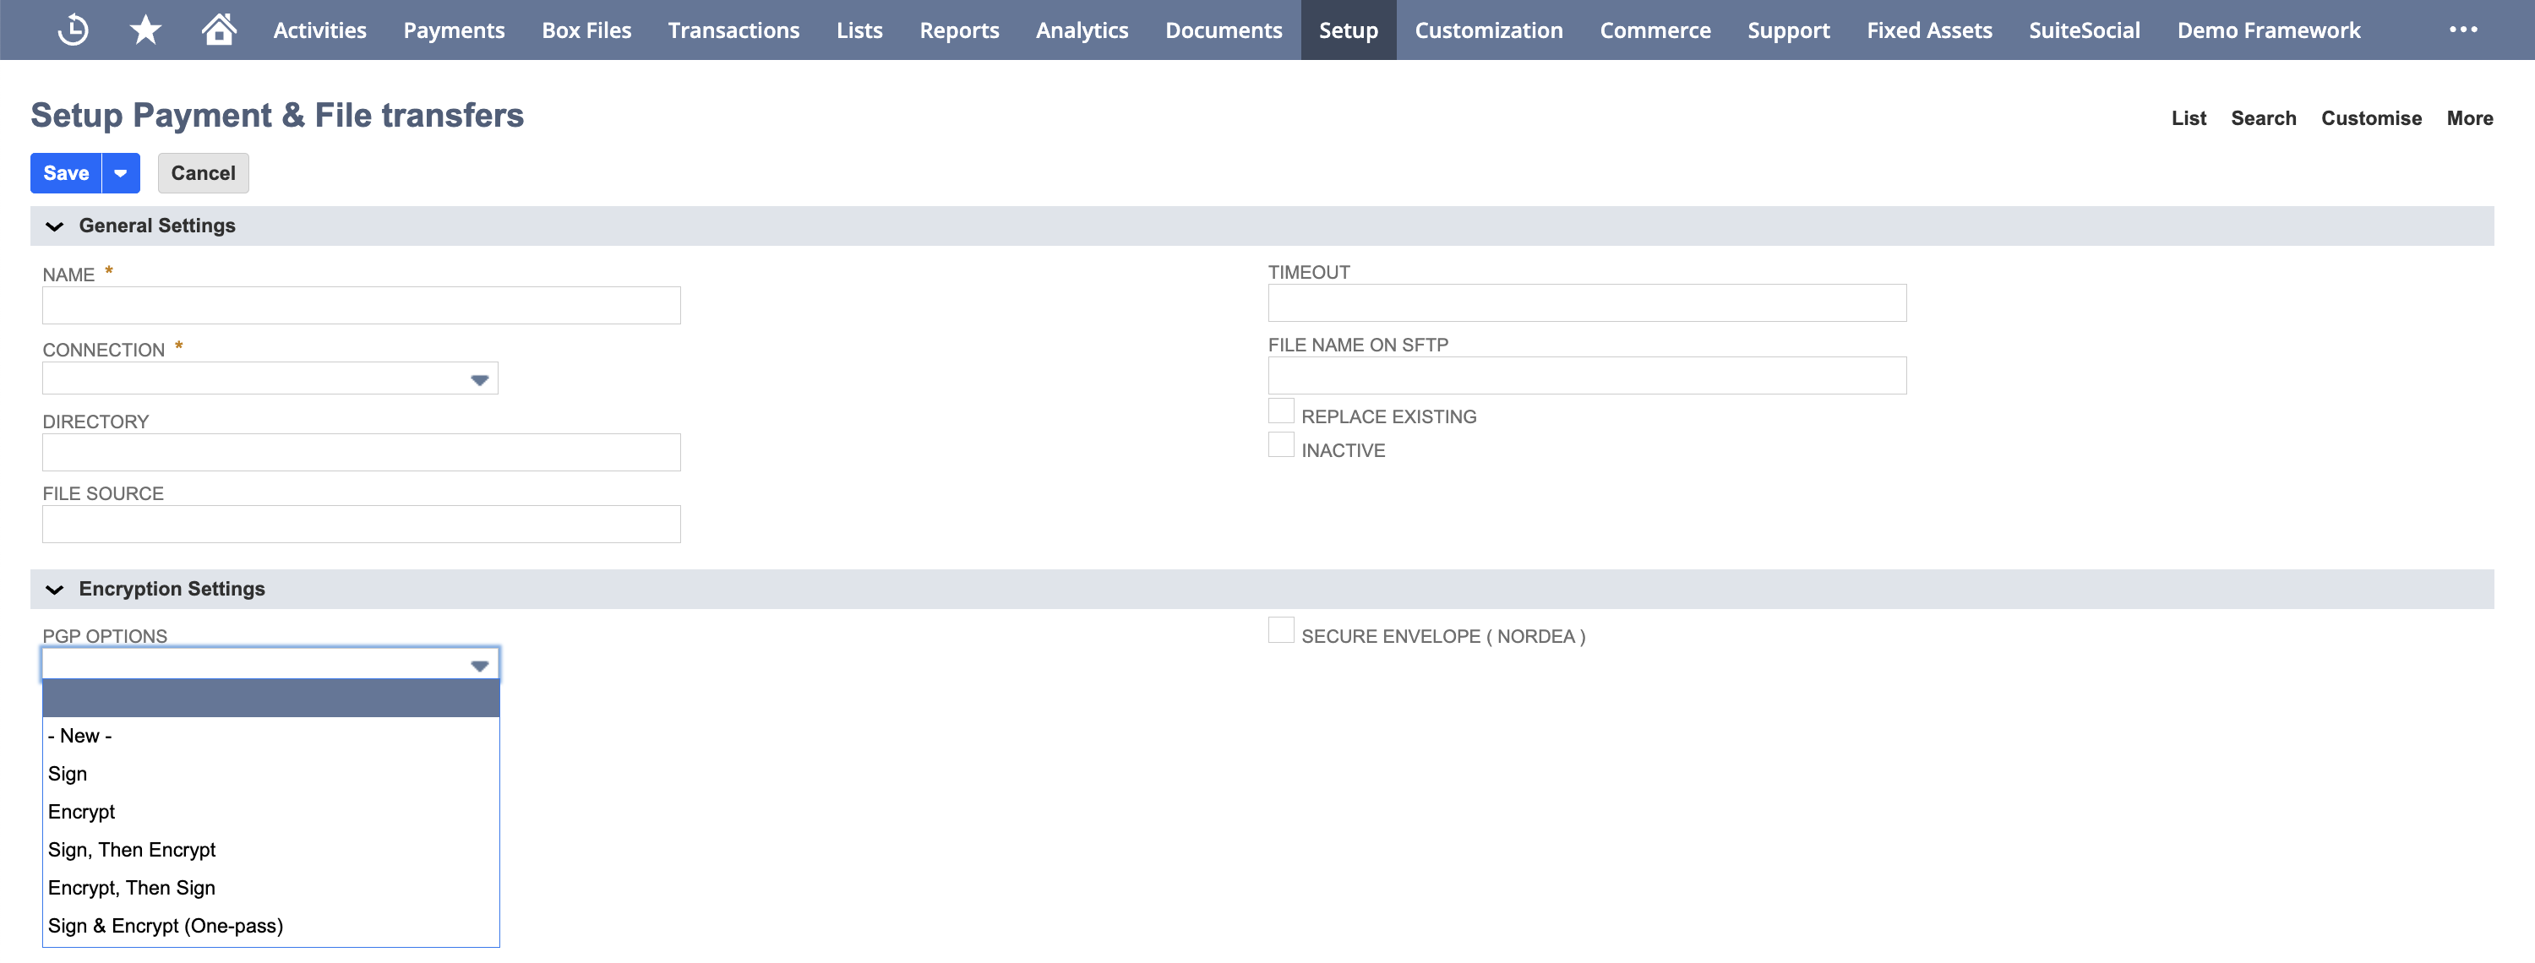Image resolution: width=2535 pixels, height=963 pixels.
Task: Close the PGP Options dropdown arrow
Action: click(x=479, y=666)
